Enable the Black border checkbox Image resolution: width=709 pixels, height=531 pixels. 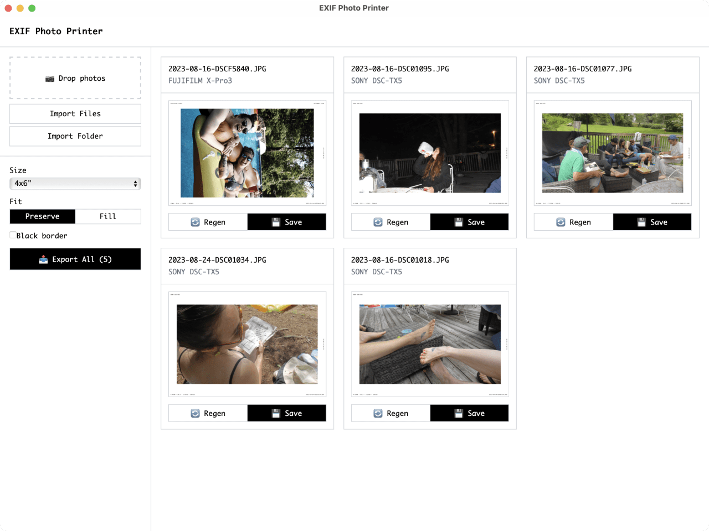pyautogui.click(x=12, y=235)
